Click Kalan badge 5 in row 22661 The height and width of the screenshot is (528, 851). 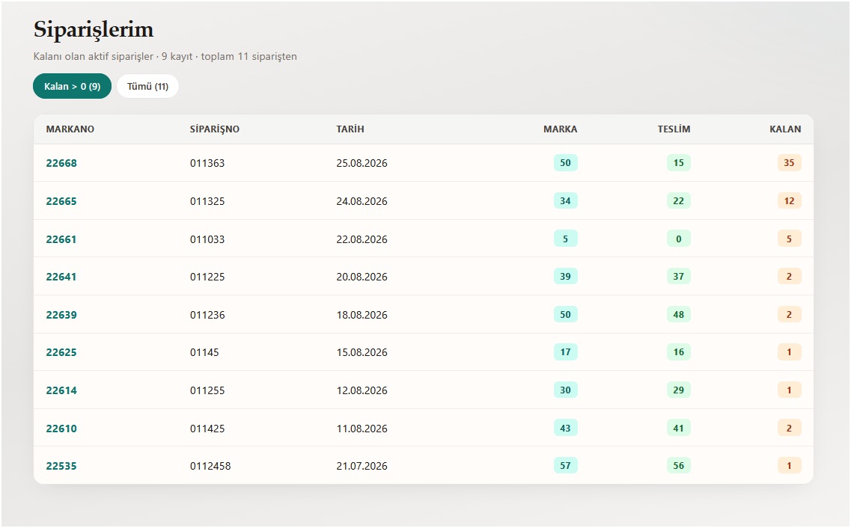tap(789, 239)
